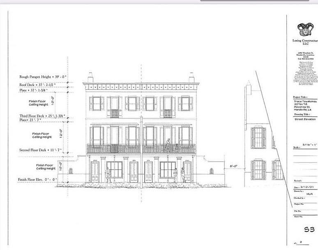Click the sheet number 'S3'
Image resolution: width=318 pixels, height=250 pixels.
309,229
